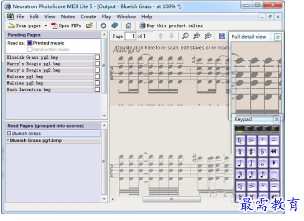Toggle the Handwritten music option
304x221 pixels.
(29, 49)
